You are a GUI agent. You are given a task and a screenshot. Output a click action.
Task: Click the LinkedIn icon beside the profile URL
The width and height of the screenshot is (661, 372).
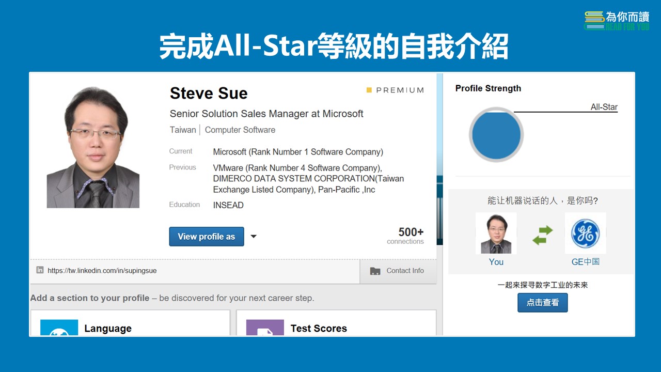pos(40,270)
